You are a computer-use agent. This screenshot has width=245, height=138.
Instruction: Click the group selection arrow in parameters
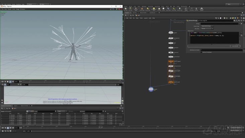(x=241, y=23)
